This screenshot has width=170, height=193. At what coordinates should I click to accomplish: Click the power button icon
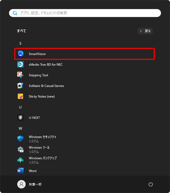point(151,184)
